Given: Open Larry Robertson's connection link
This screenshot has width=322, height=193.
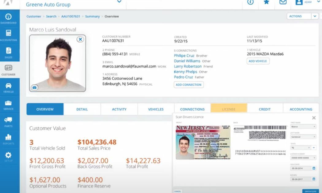Looking at the screenshot, I should pyautogui.click(x=187, y=66).
